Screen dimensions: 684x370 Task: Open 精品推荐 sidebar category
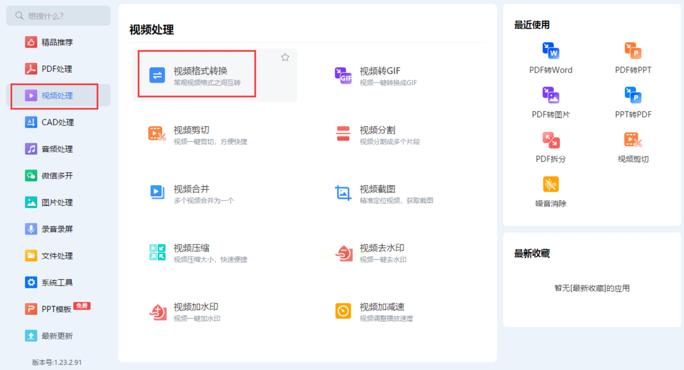pos(58,42)
